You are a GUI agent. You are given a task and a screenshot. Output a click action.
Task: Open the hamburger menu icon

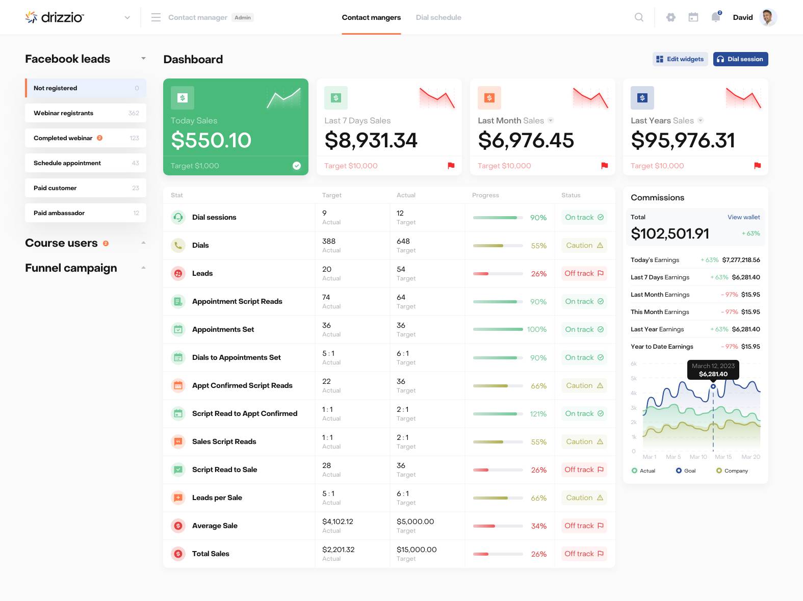(156, 17)
